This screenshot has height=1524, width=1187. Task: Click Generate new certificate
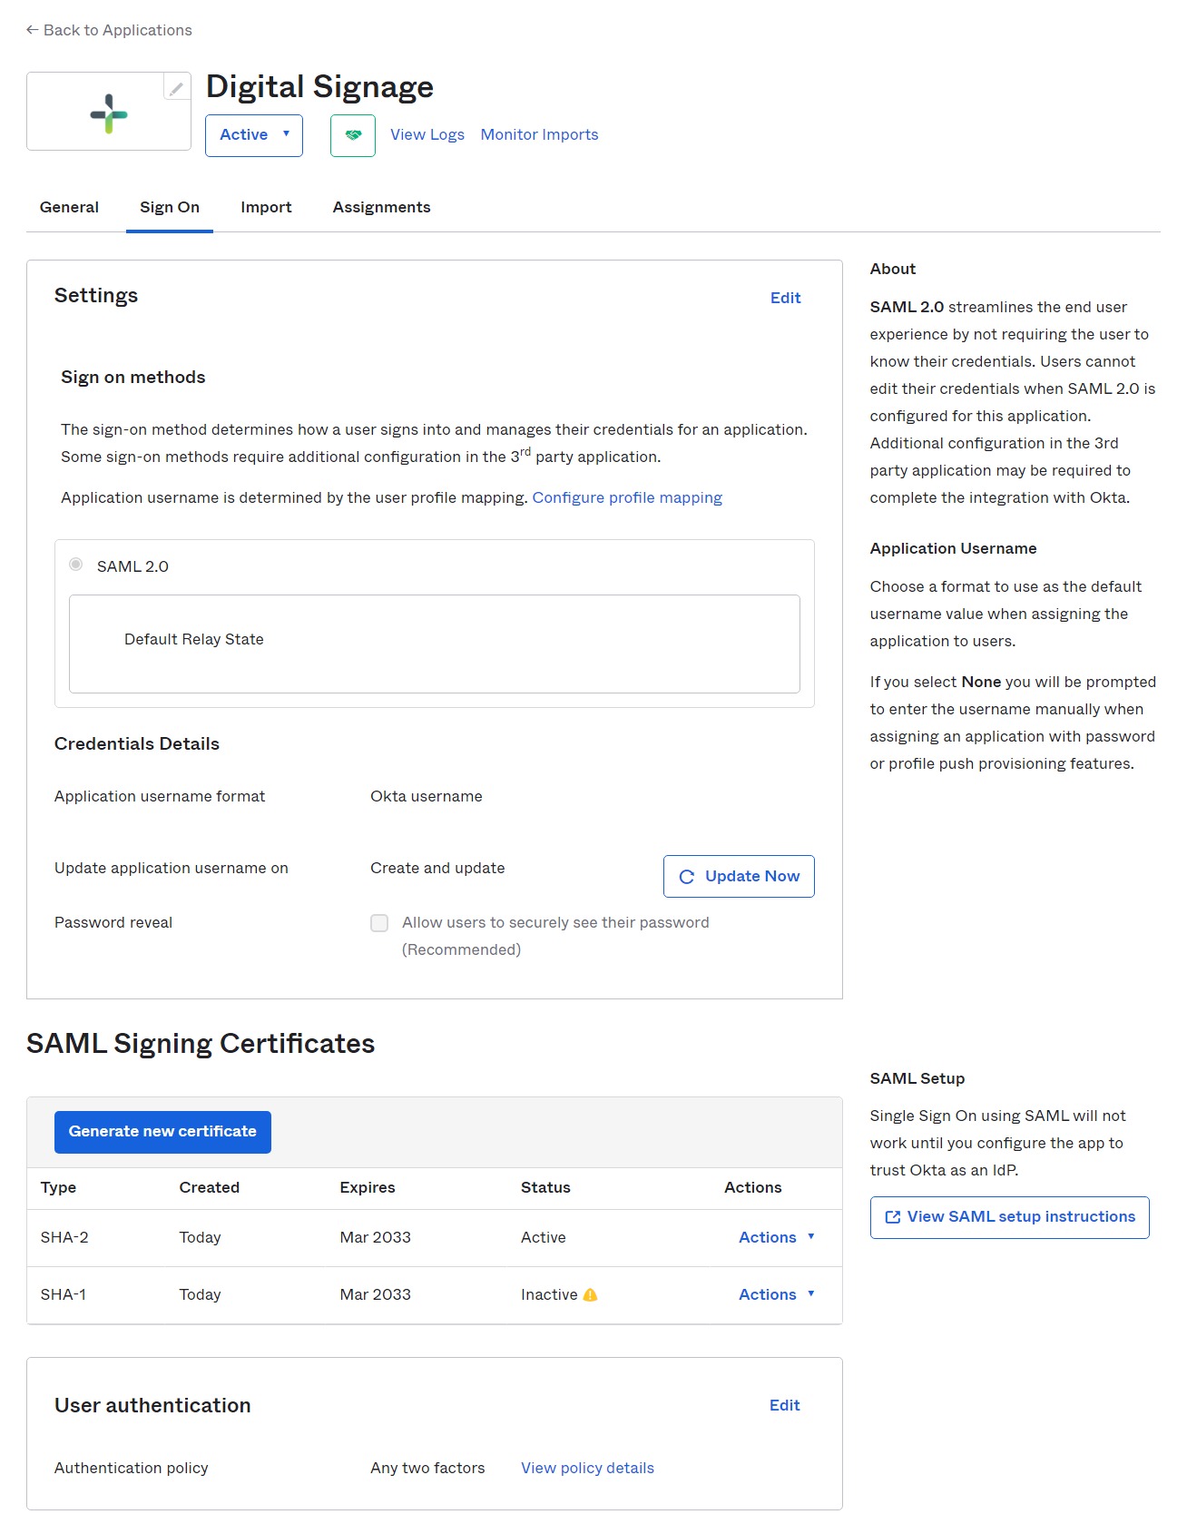[x=162, y=1132]
